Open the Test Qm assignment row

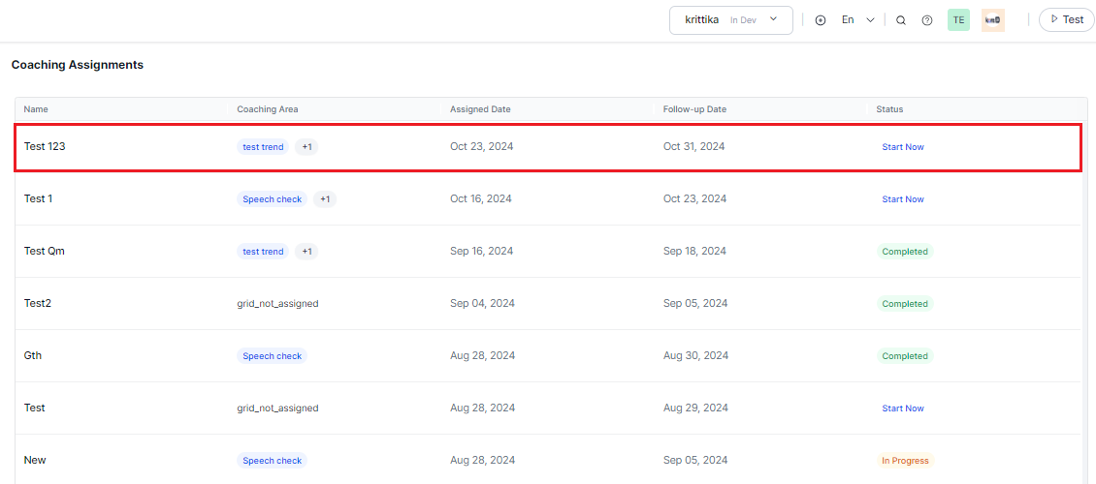[x=45, y=252]
